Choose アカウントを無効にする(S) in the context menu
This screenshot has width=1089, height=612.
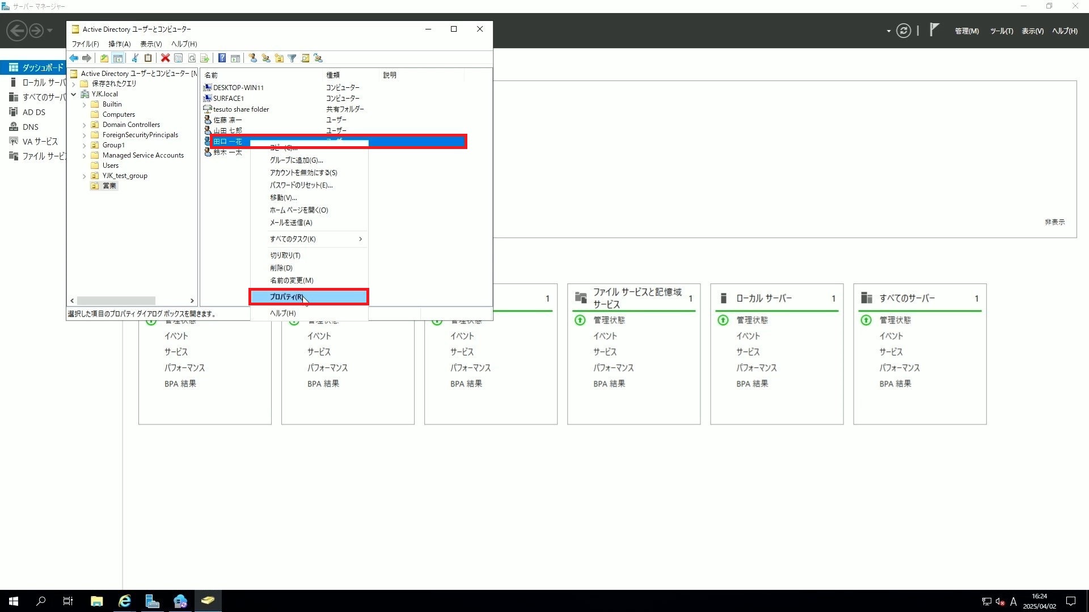point(309,173)
